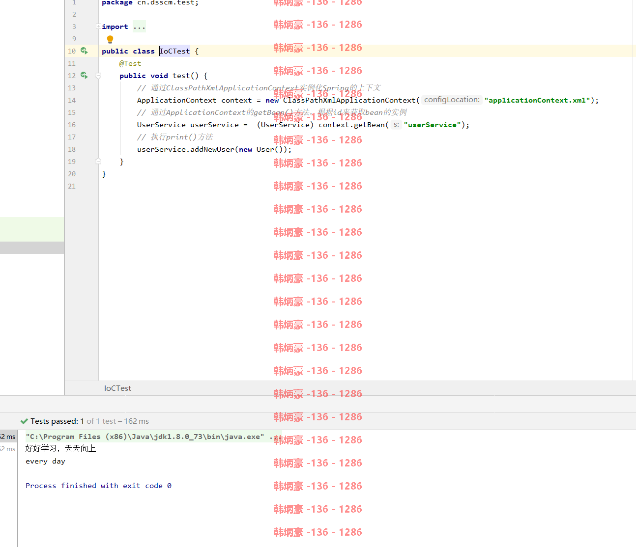Click the IoCTest class name in declaration
636x547 pixels.
(174, 51)
